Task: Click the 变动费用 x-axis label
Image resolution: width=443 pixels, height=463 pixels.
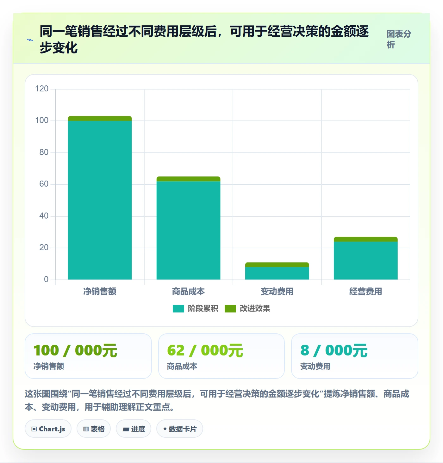Action: (277, 291)
